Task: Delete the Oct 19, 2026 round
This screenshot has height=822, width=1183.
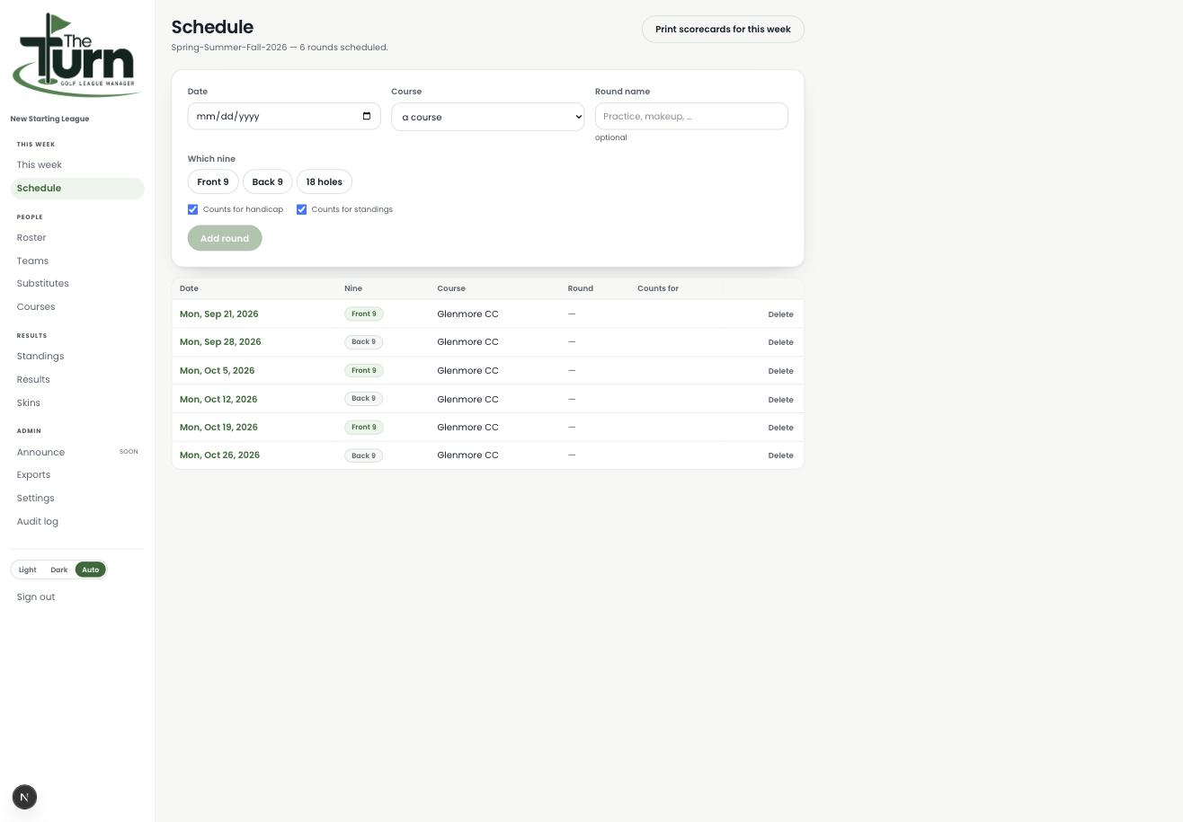Action: click(780, 428)
